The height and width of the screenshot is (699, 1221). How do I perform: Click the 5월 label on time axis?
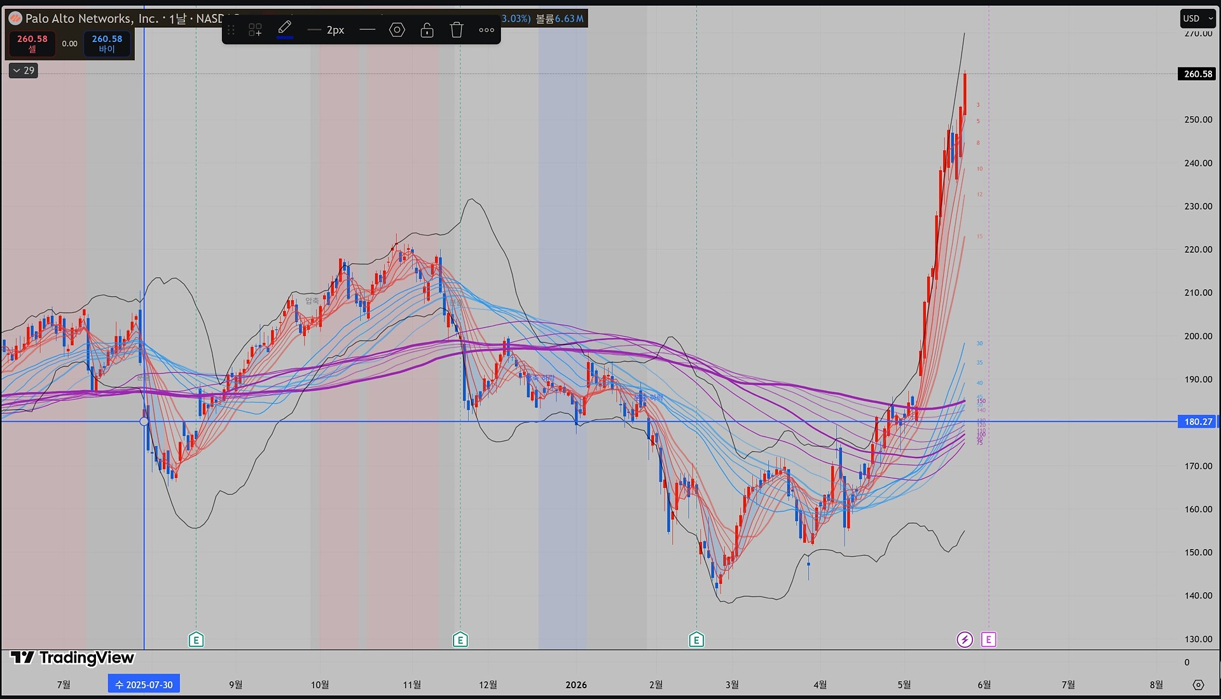click(904, 684)
